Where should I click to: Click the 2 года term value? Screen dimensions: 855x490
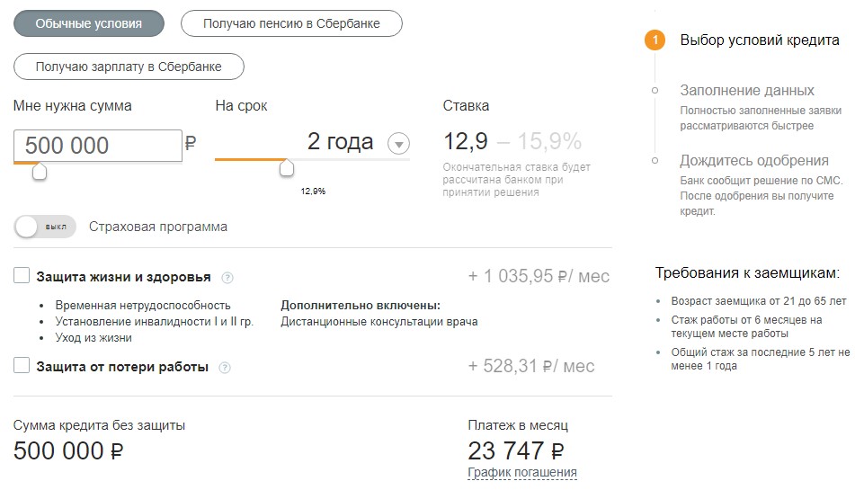pos(340,141)
